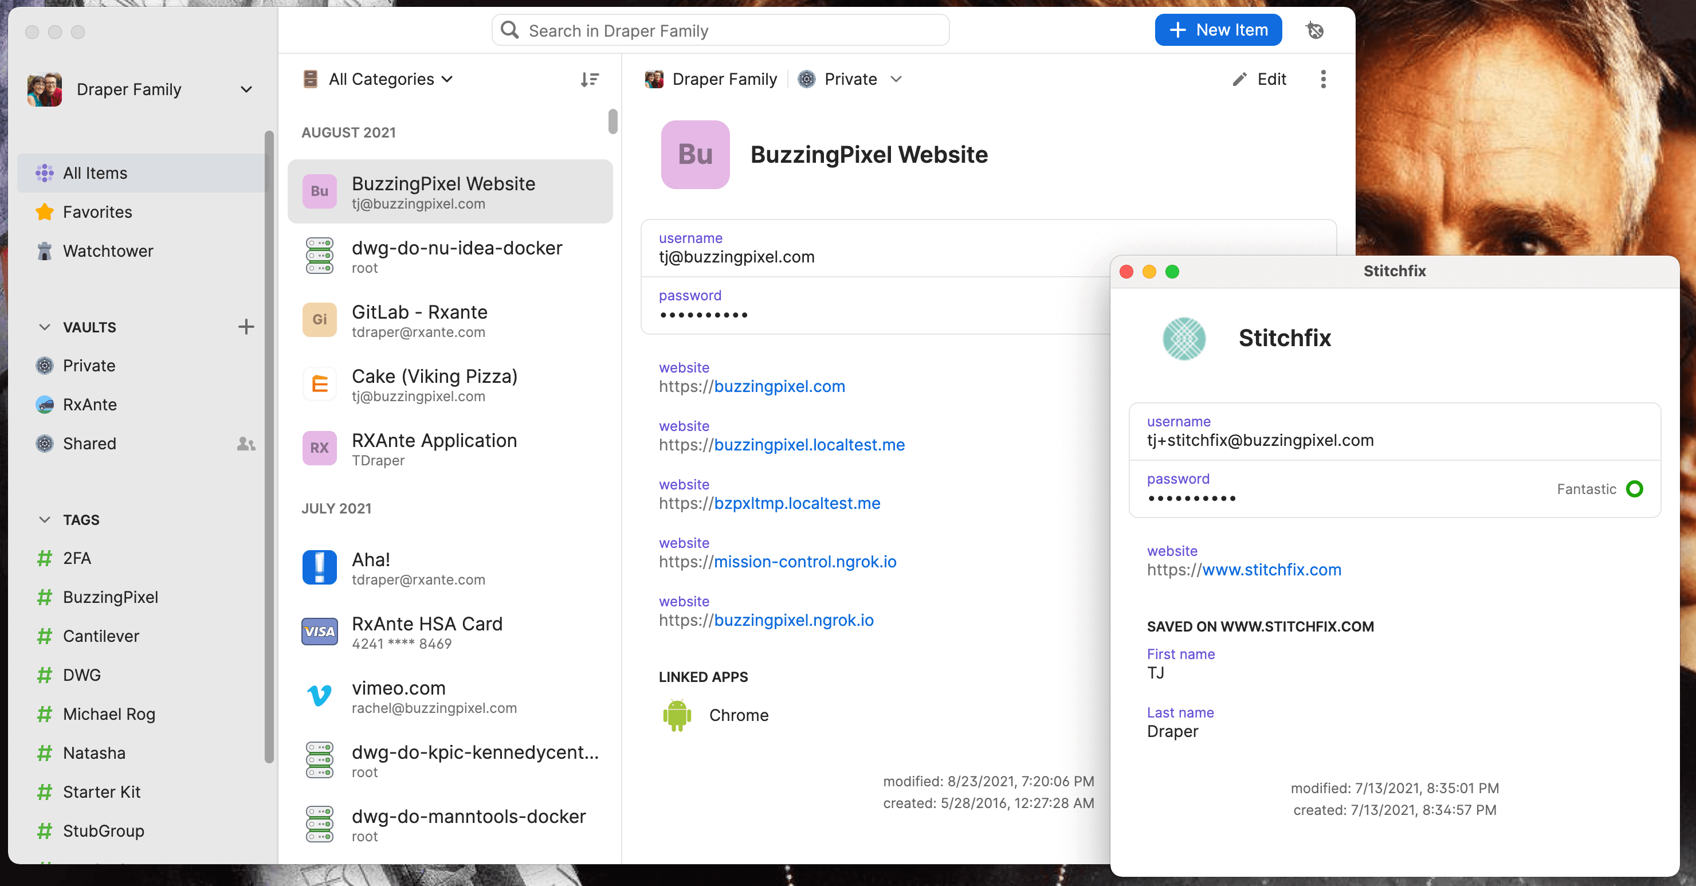This screenshot has width=1696, height=886.
Task: Select the Natasha tag
Action: (x=142, y=754)
